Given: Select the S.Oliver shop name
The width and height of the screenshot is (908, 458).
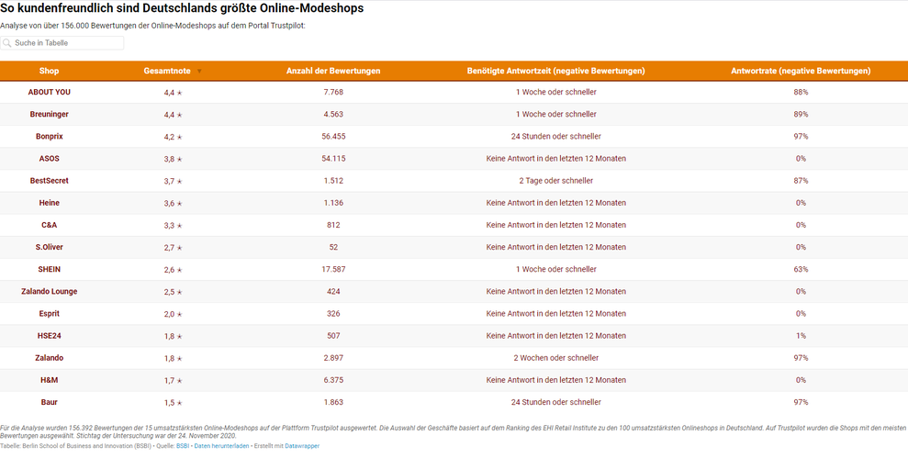Looking at the screenshot, I should click(50, 247).
